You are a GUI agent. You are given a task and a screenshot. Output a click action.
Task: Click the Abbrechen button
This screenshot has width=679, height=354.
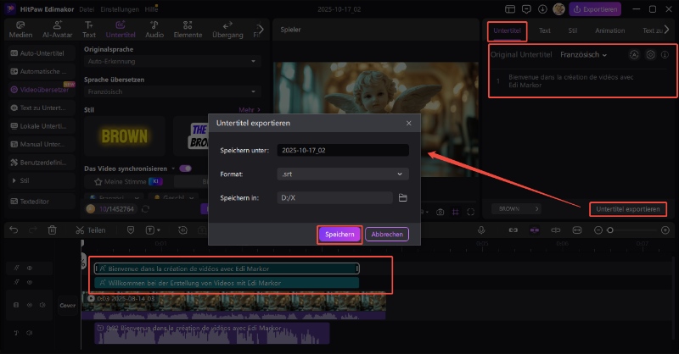point(387,235)
